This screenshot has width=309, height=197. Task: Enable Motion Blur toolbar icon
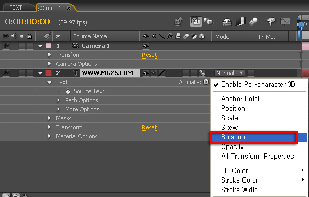click(x=253, y=21)
